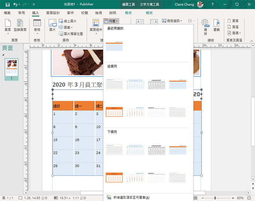
Task: Click 線上圖片 button
Action: [68, 21]
